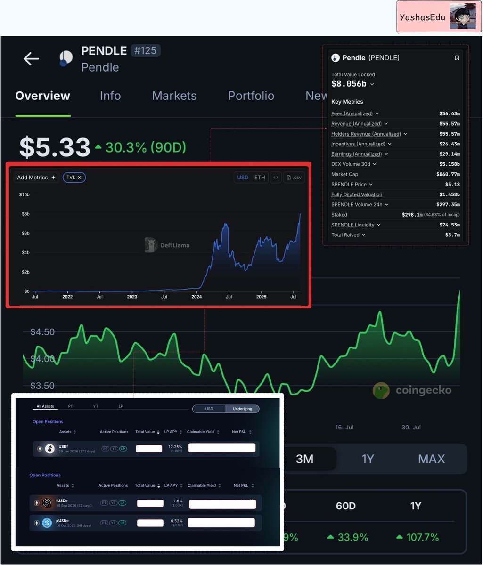Switch to the Markets tab
Viewport: 483px width, 565px height.
coord(174,96)
